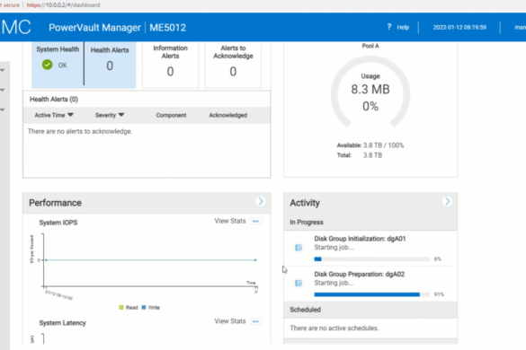Viewport: 526px width, 350px height.
Task: Open Performance panel arrow icon
Action: (x=261, y=201)
